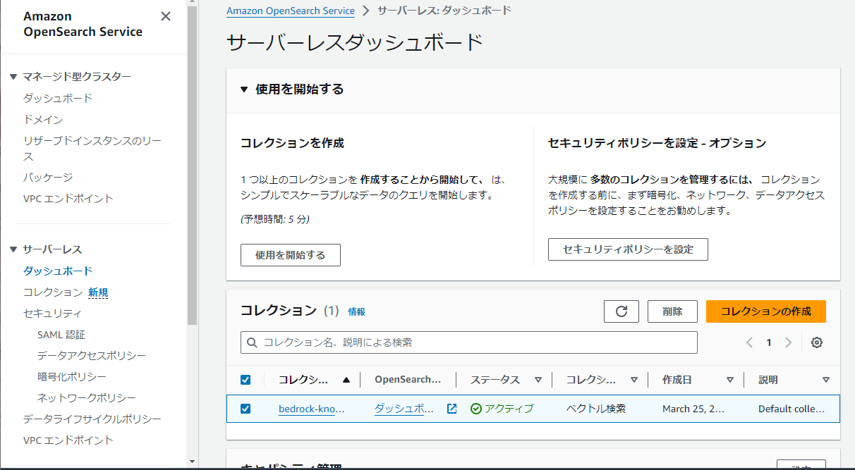The height and width of the screenshot is (470, 855).
Task: Close the navigation sidebar with the X
Action: (165, 16)
